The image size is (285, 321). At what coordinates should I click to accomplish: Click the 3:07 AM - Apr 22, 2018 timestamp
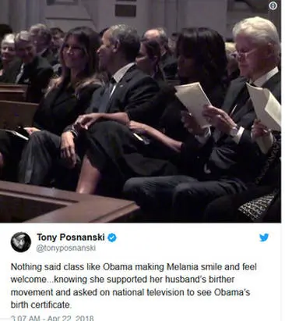(52, 318)
